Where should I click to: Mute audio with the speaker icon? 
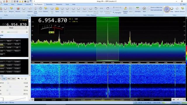[2, 32]
